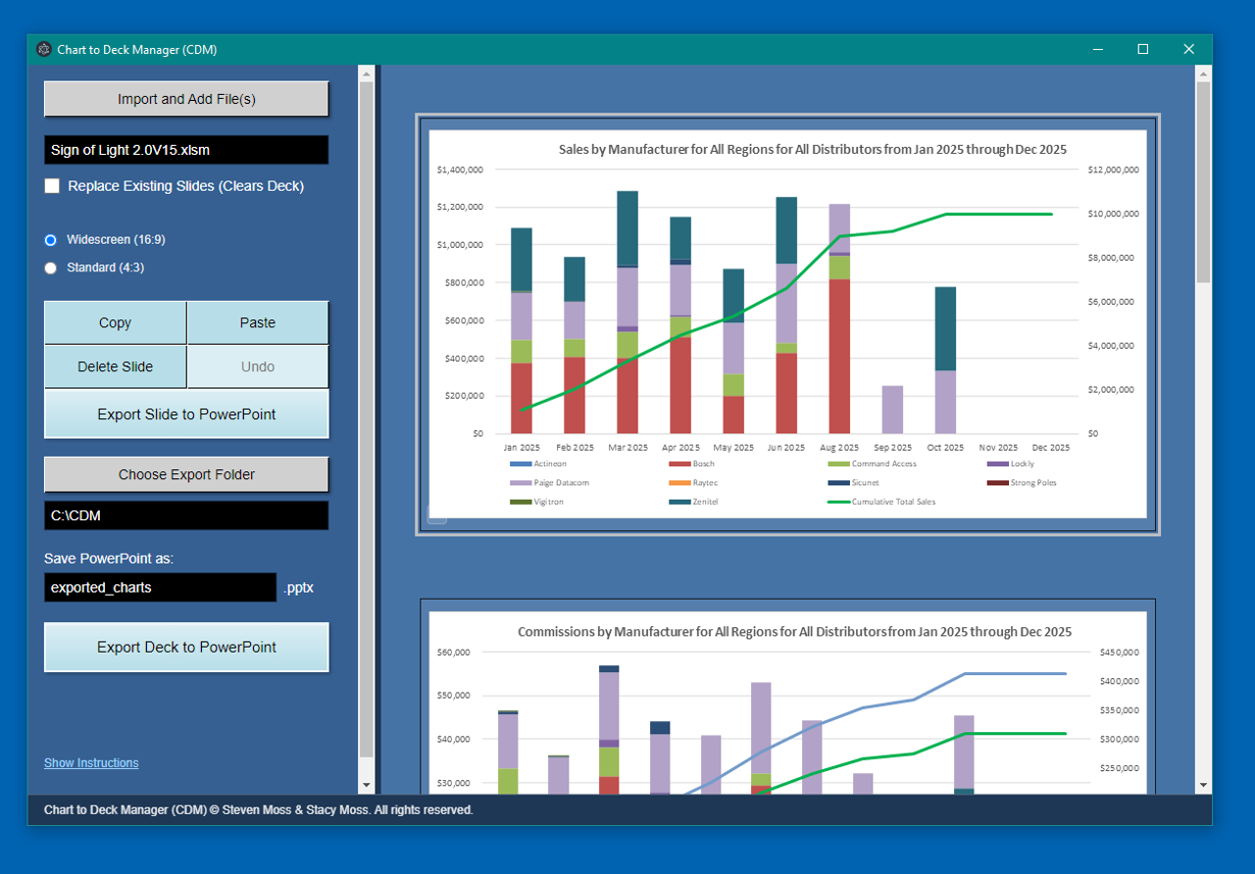Click Export Deck to PowerPoint
Screen dimensions: 1255x874
click(x=186, y=647)
